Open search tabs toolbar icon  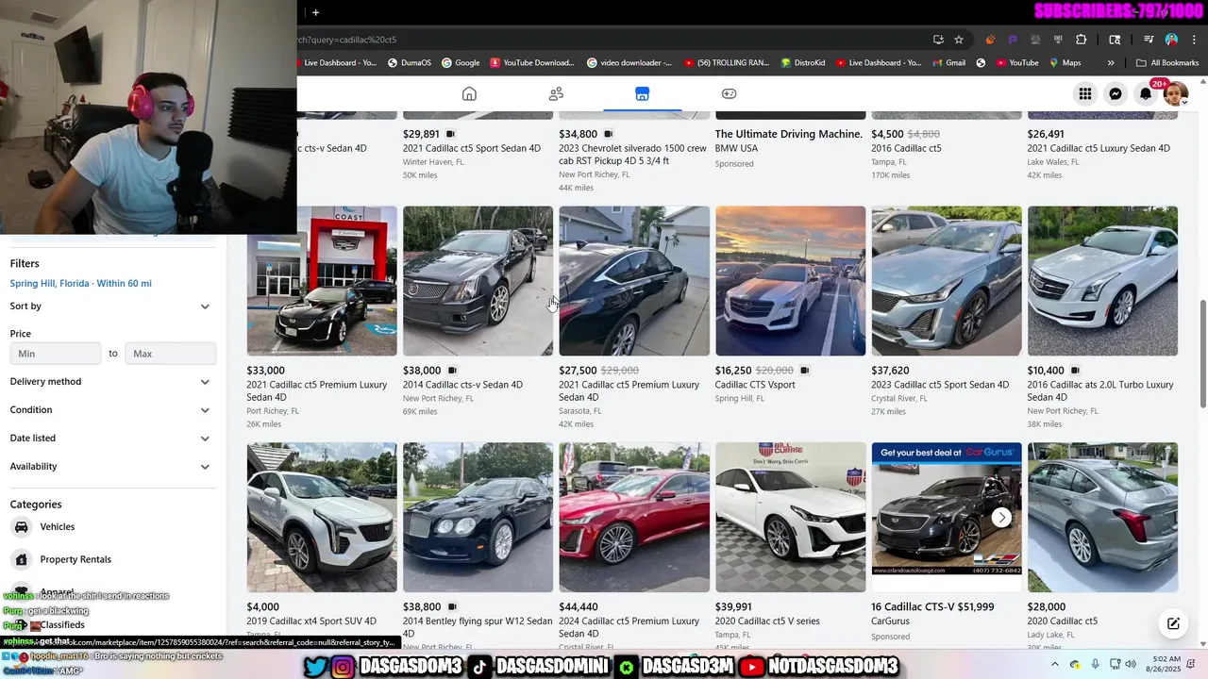tap(1115, 40)
